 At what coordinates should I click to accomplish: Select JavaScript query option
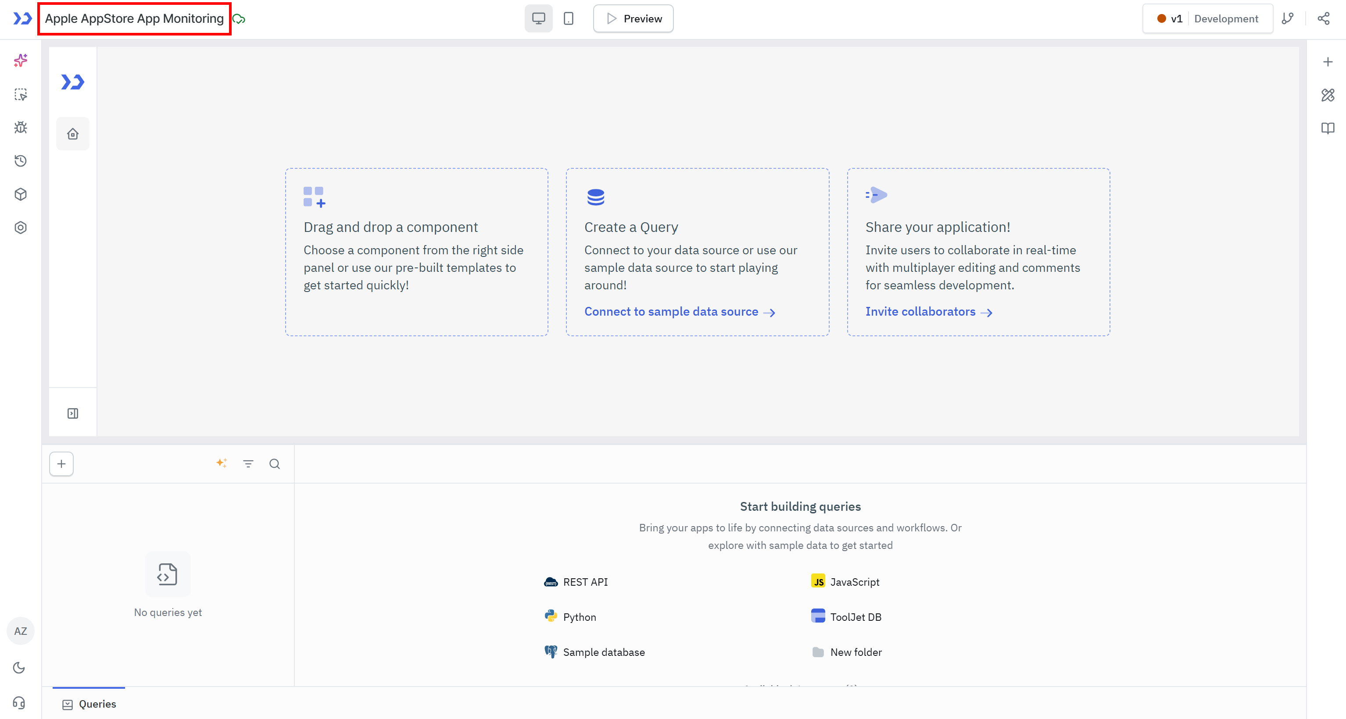tap(845, 582)
